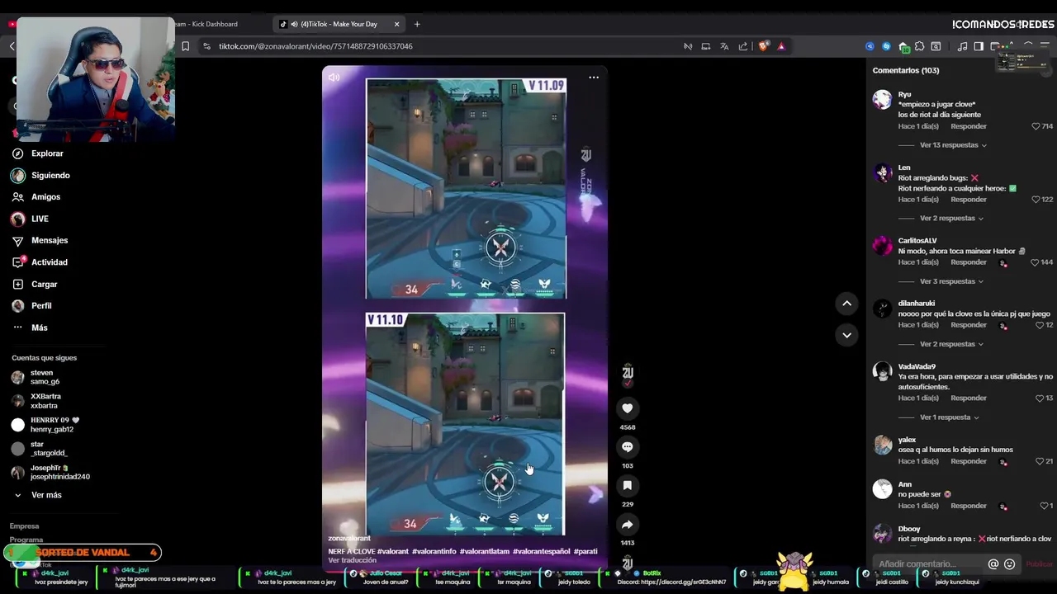Go to next video down arrow
Viewport: 1057px width, 594px height.
(846, 335)
